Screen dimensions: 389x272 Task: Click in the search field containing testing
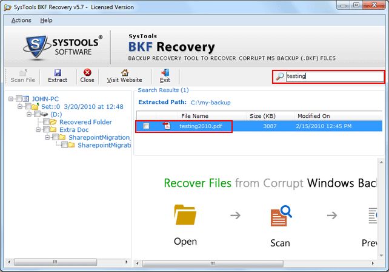(334, 76)
